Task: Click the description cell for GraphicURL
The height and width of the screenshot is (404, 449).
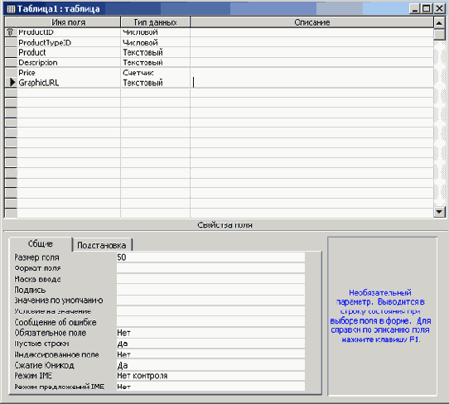Action: (311, 83)
